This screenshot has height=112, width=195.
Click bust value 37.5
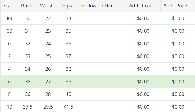click(x=28, y=107)
